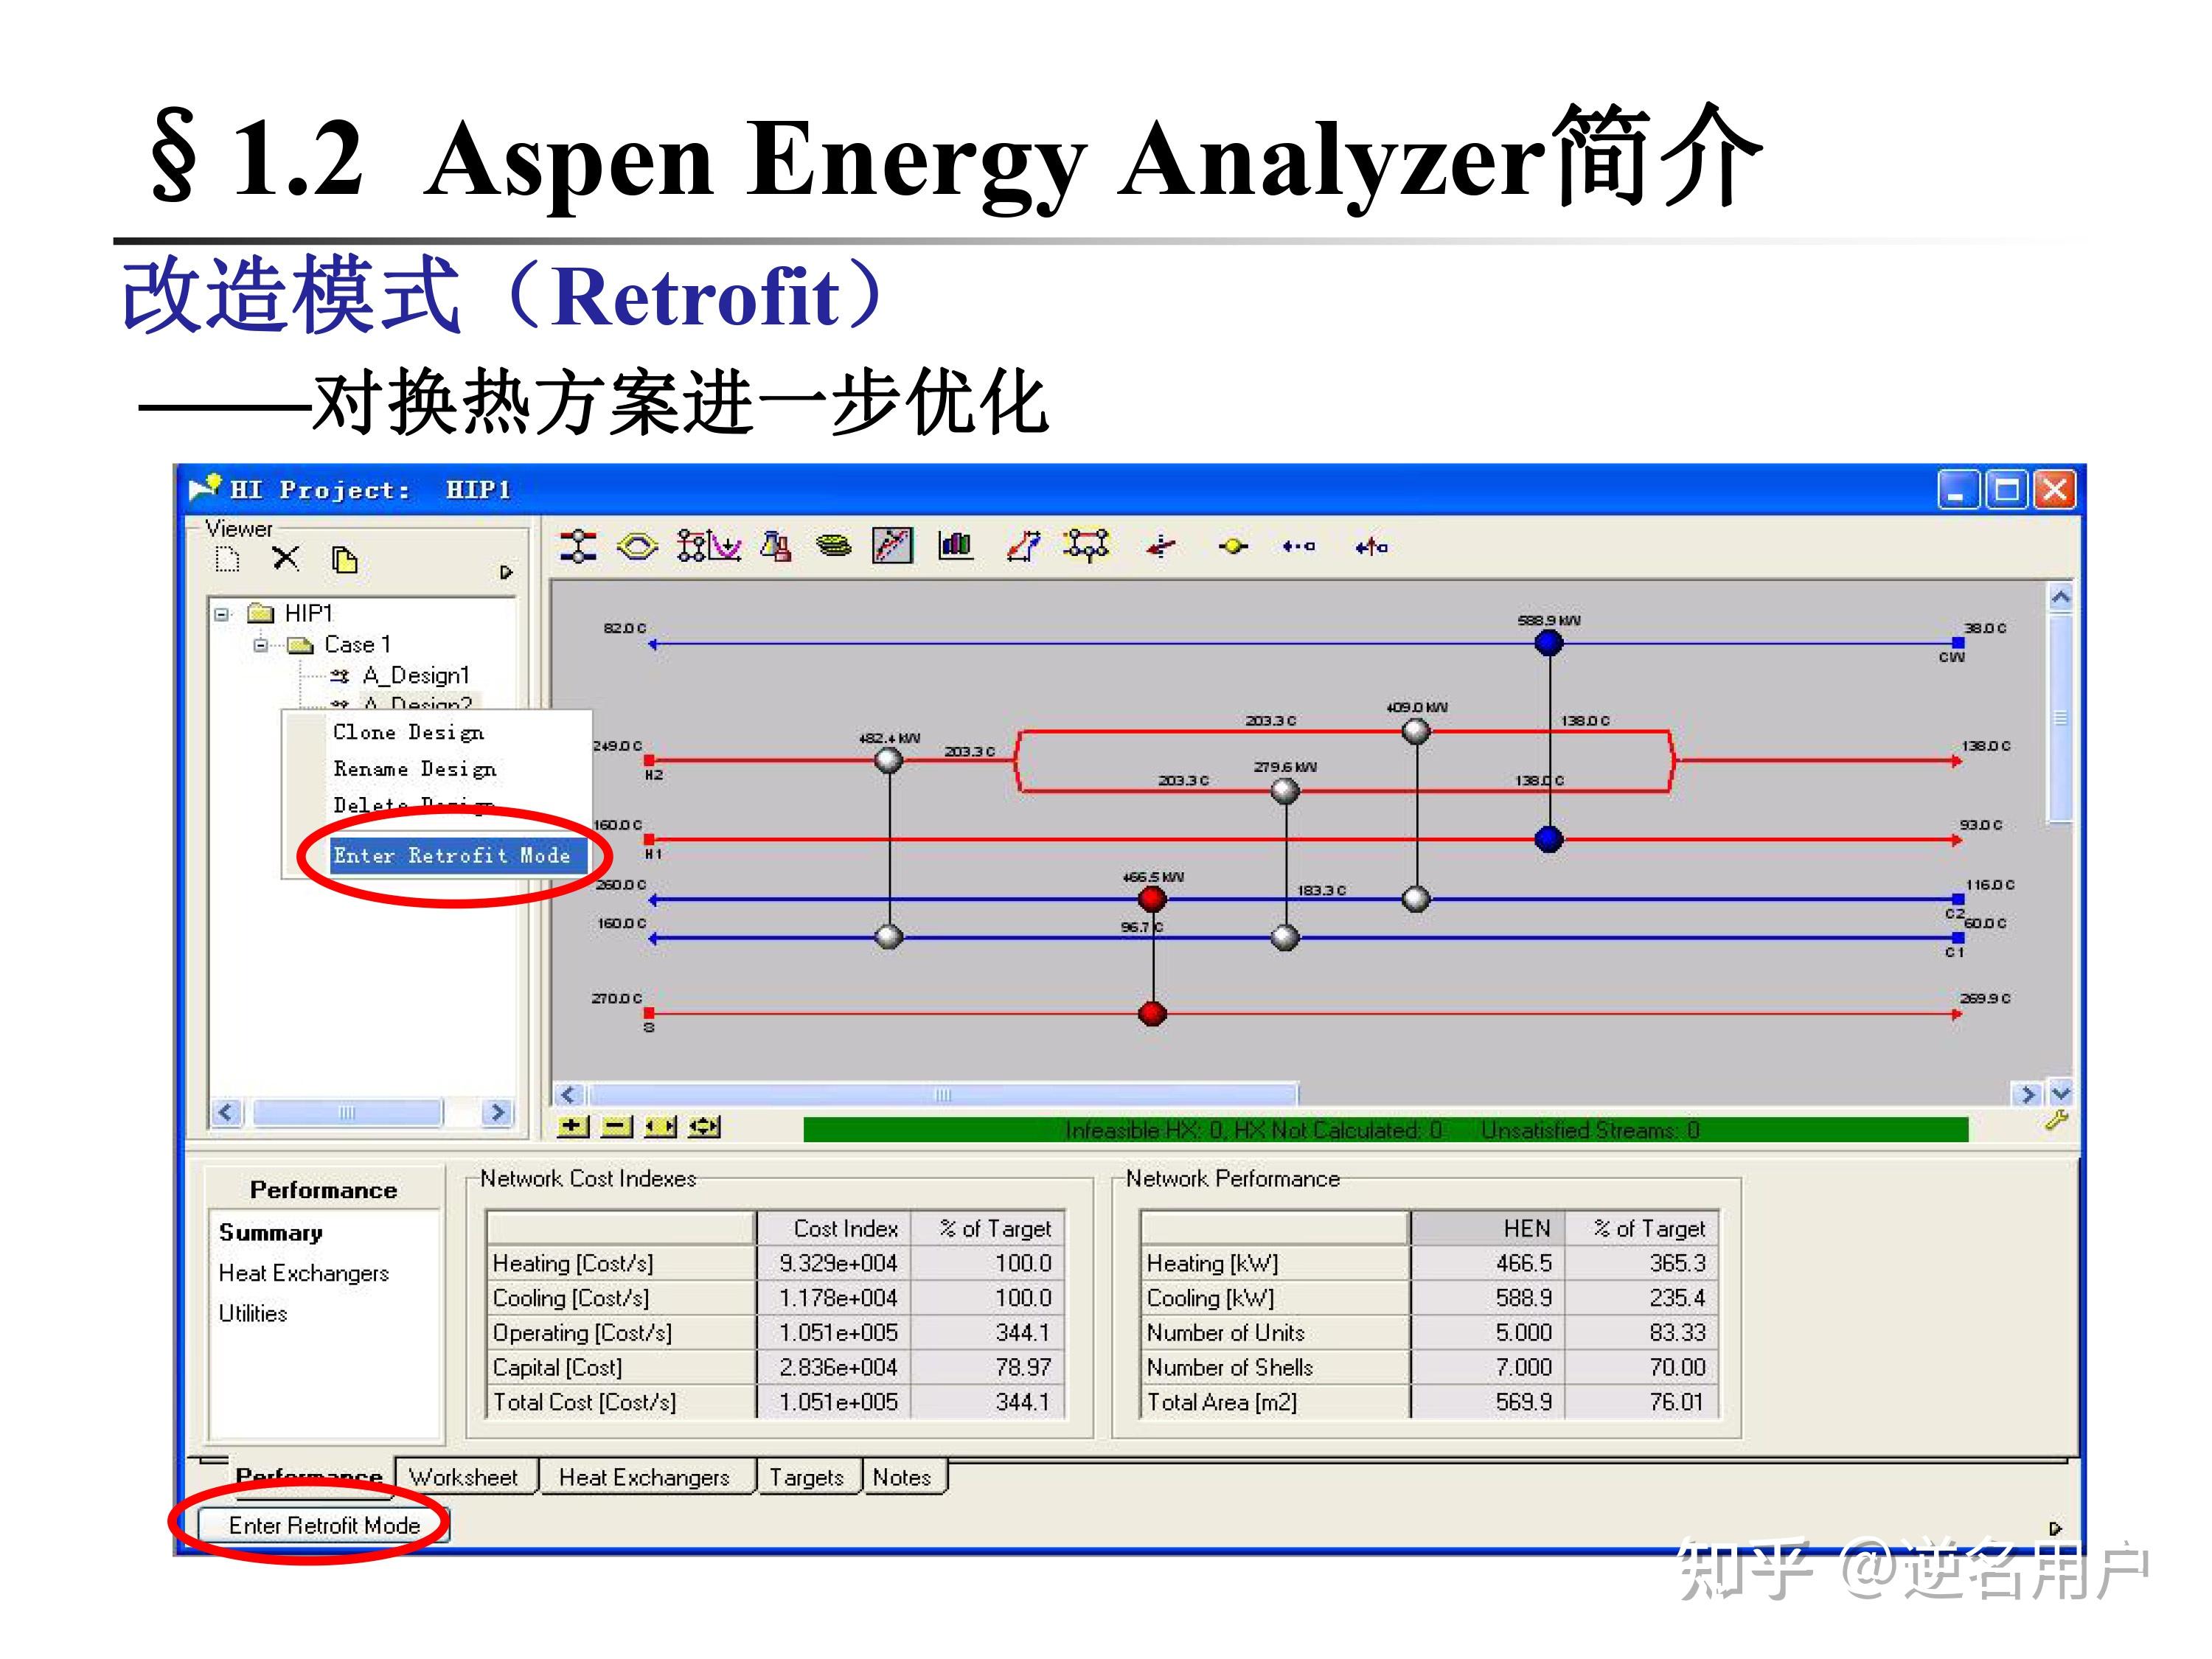Click the tree panel scroll left arrow
The height and width of the screenshot is (1659, 2212).
tap(227, 1112)
